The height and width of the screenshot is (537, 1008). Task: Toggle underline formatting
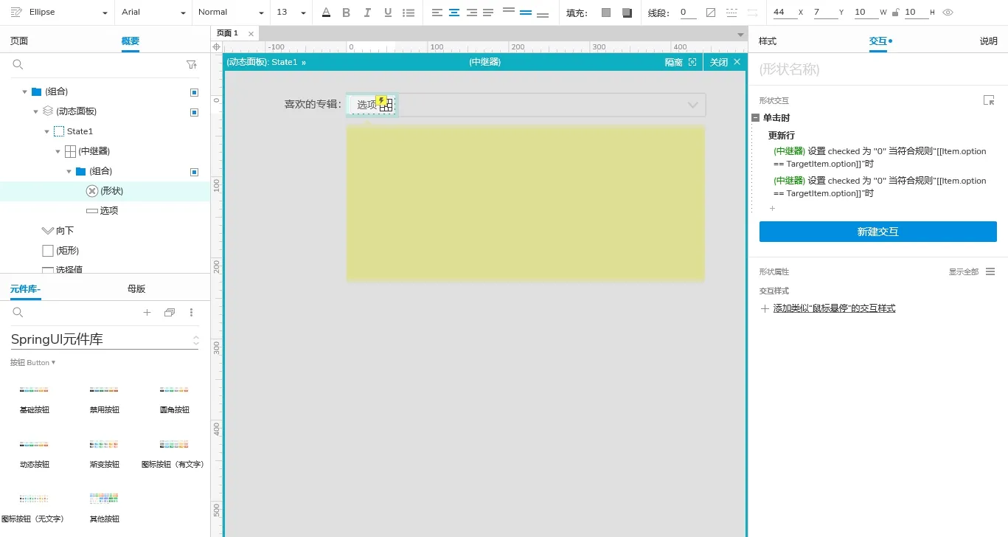(x=388, y=13)
